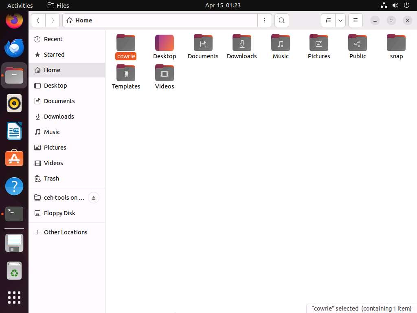Launch the Terminal from the dock
The width and height of the screenshot is (417, 313).
[x=14, y=214]
